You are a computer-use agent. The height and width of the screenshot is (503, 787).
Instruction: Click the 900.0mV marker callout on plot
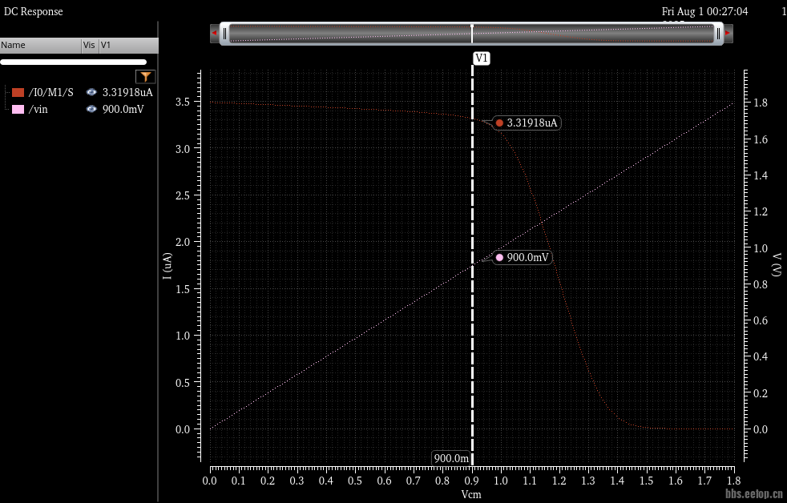click(523, 258)
